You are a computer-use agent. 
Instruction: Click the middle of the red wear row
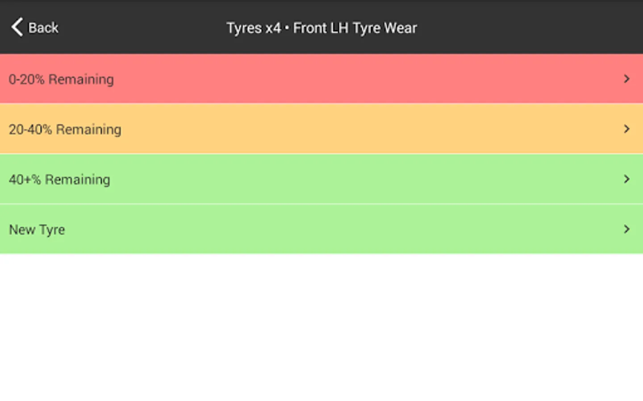point(321,79)
